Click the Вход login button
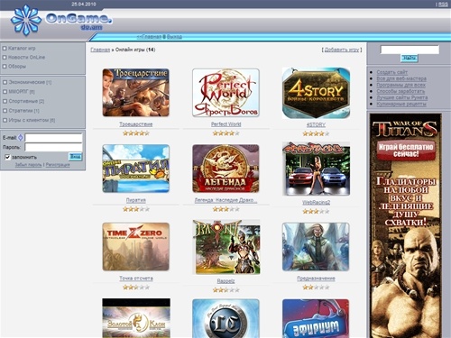The width and height of the screenshot is (451, 338). pos(75,157)
